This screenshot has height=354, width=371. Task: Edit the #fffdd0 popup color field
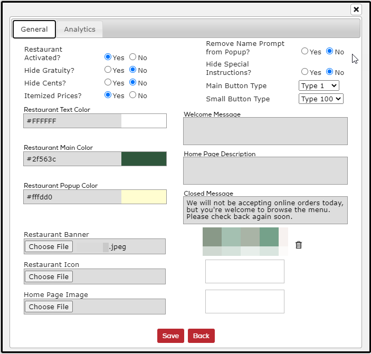(72, 197)
